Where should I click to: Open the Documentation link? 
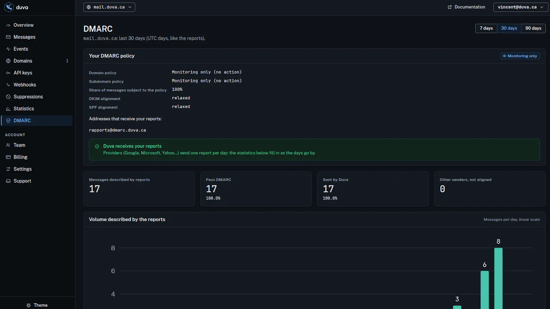[x=466, y=7]
